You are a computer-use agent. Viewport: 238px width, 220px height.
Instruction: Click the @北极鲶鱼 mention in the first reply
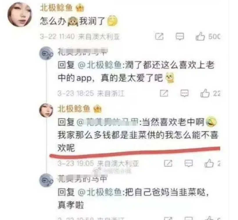point(100,65)
